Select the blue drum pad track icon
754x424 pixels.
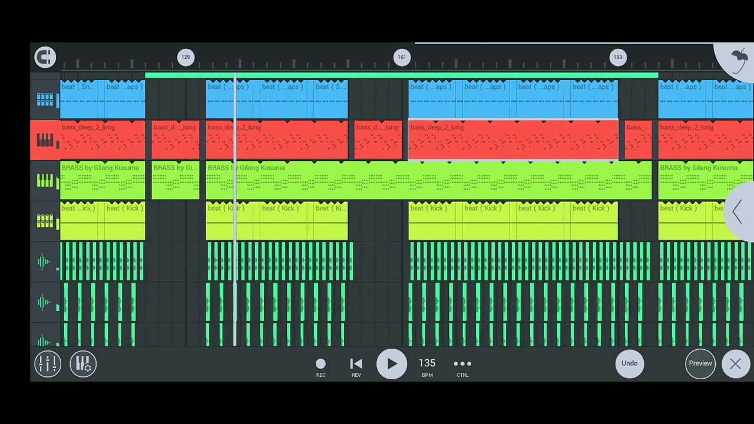tap(45, 100)
